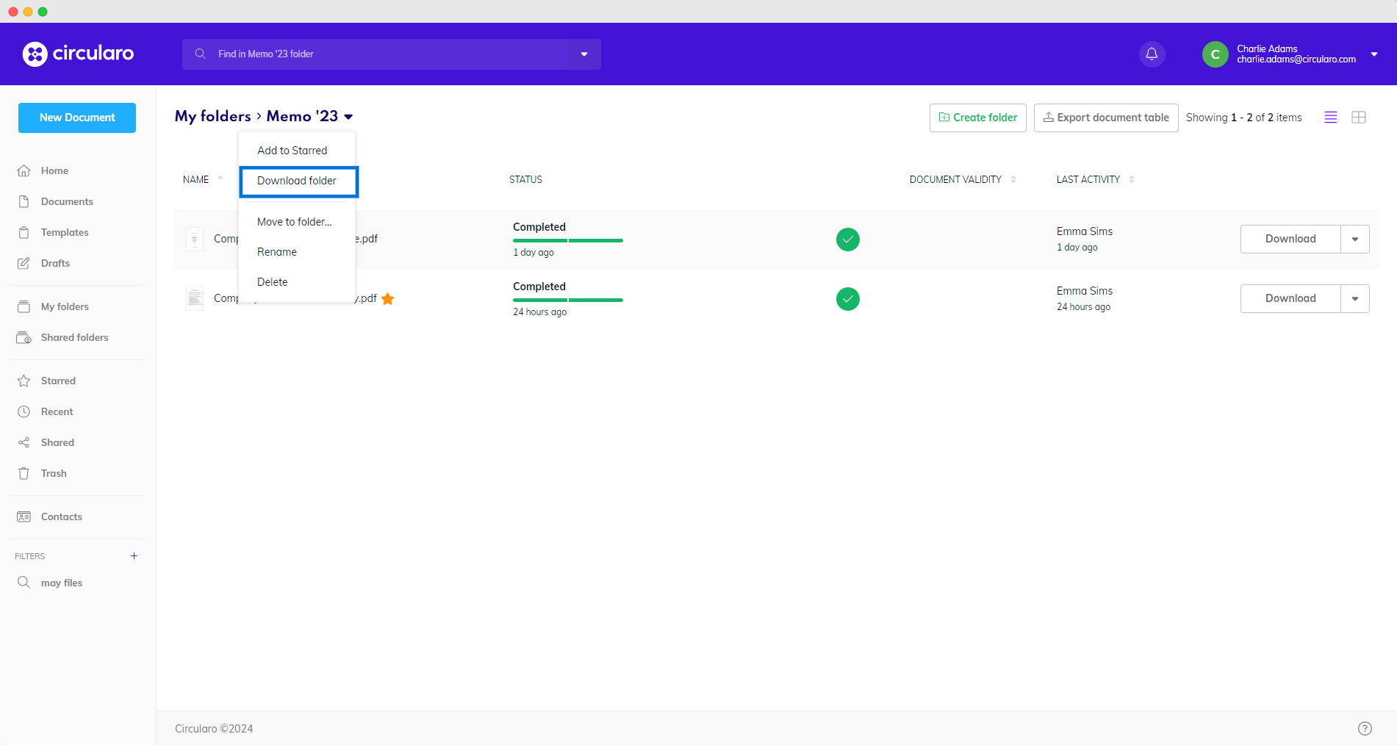Click the Circularo logo
This screenshot has height=745, width=1397.
pyautogui.click(x=78, y=54)
